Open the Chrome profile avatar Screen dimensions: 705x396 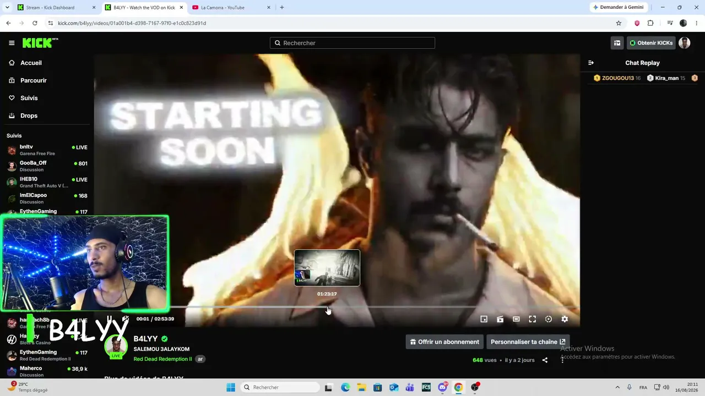[684, 23]
